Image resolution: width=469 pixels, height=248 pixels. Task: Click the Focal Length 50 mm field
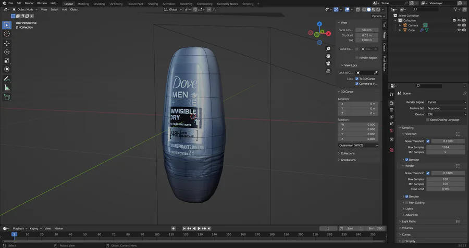tap(367, 30)
